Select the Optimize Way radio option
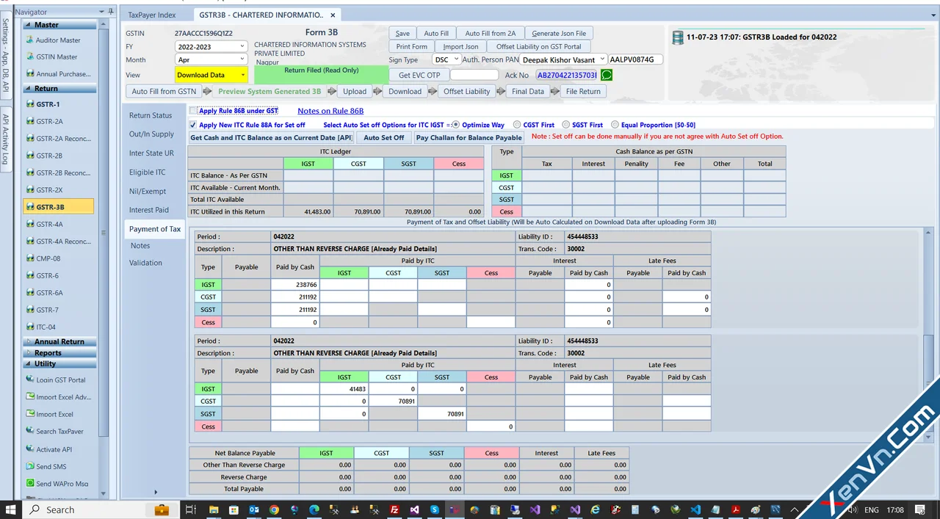 click(455, 125)
